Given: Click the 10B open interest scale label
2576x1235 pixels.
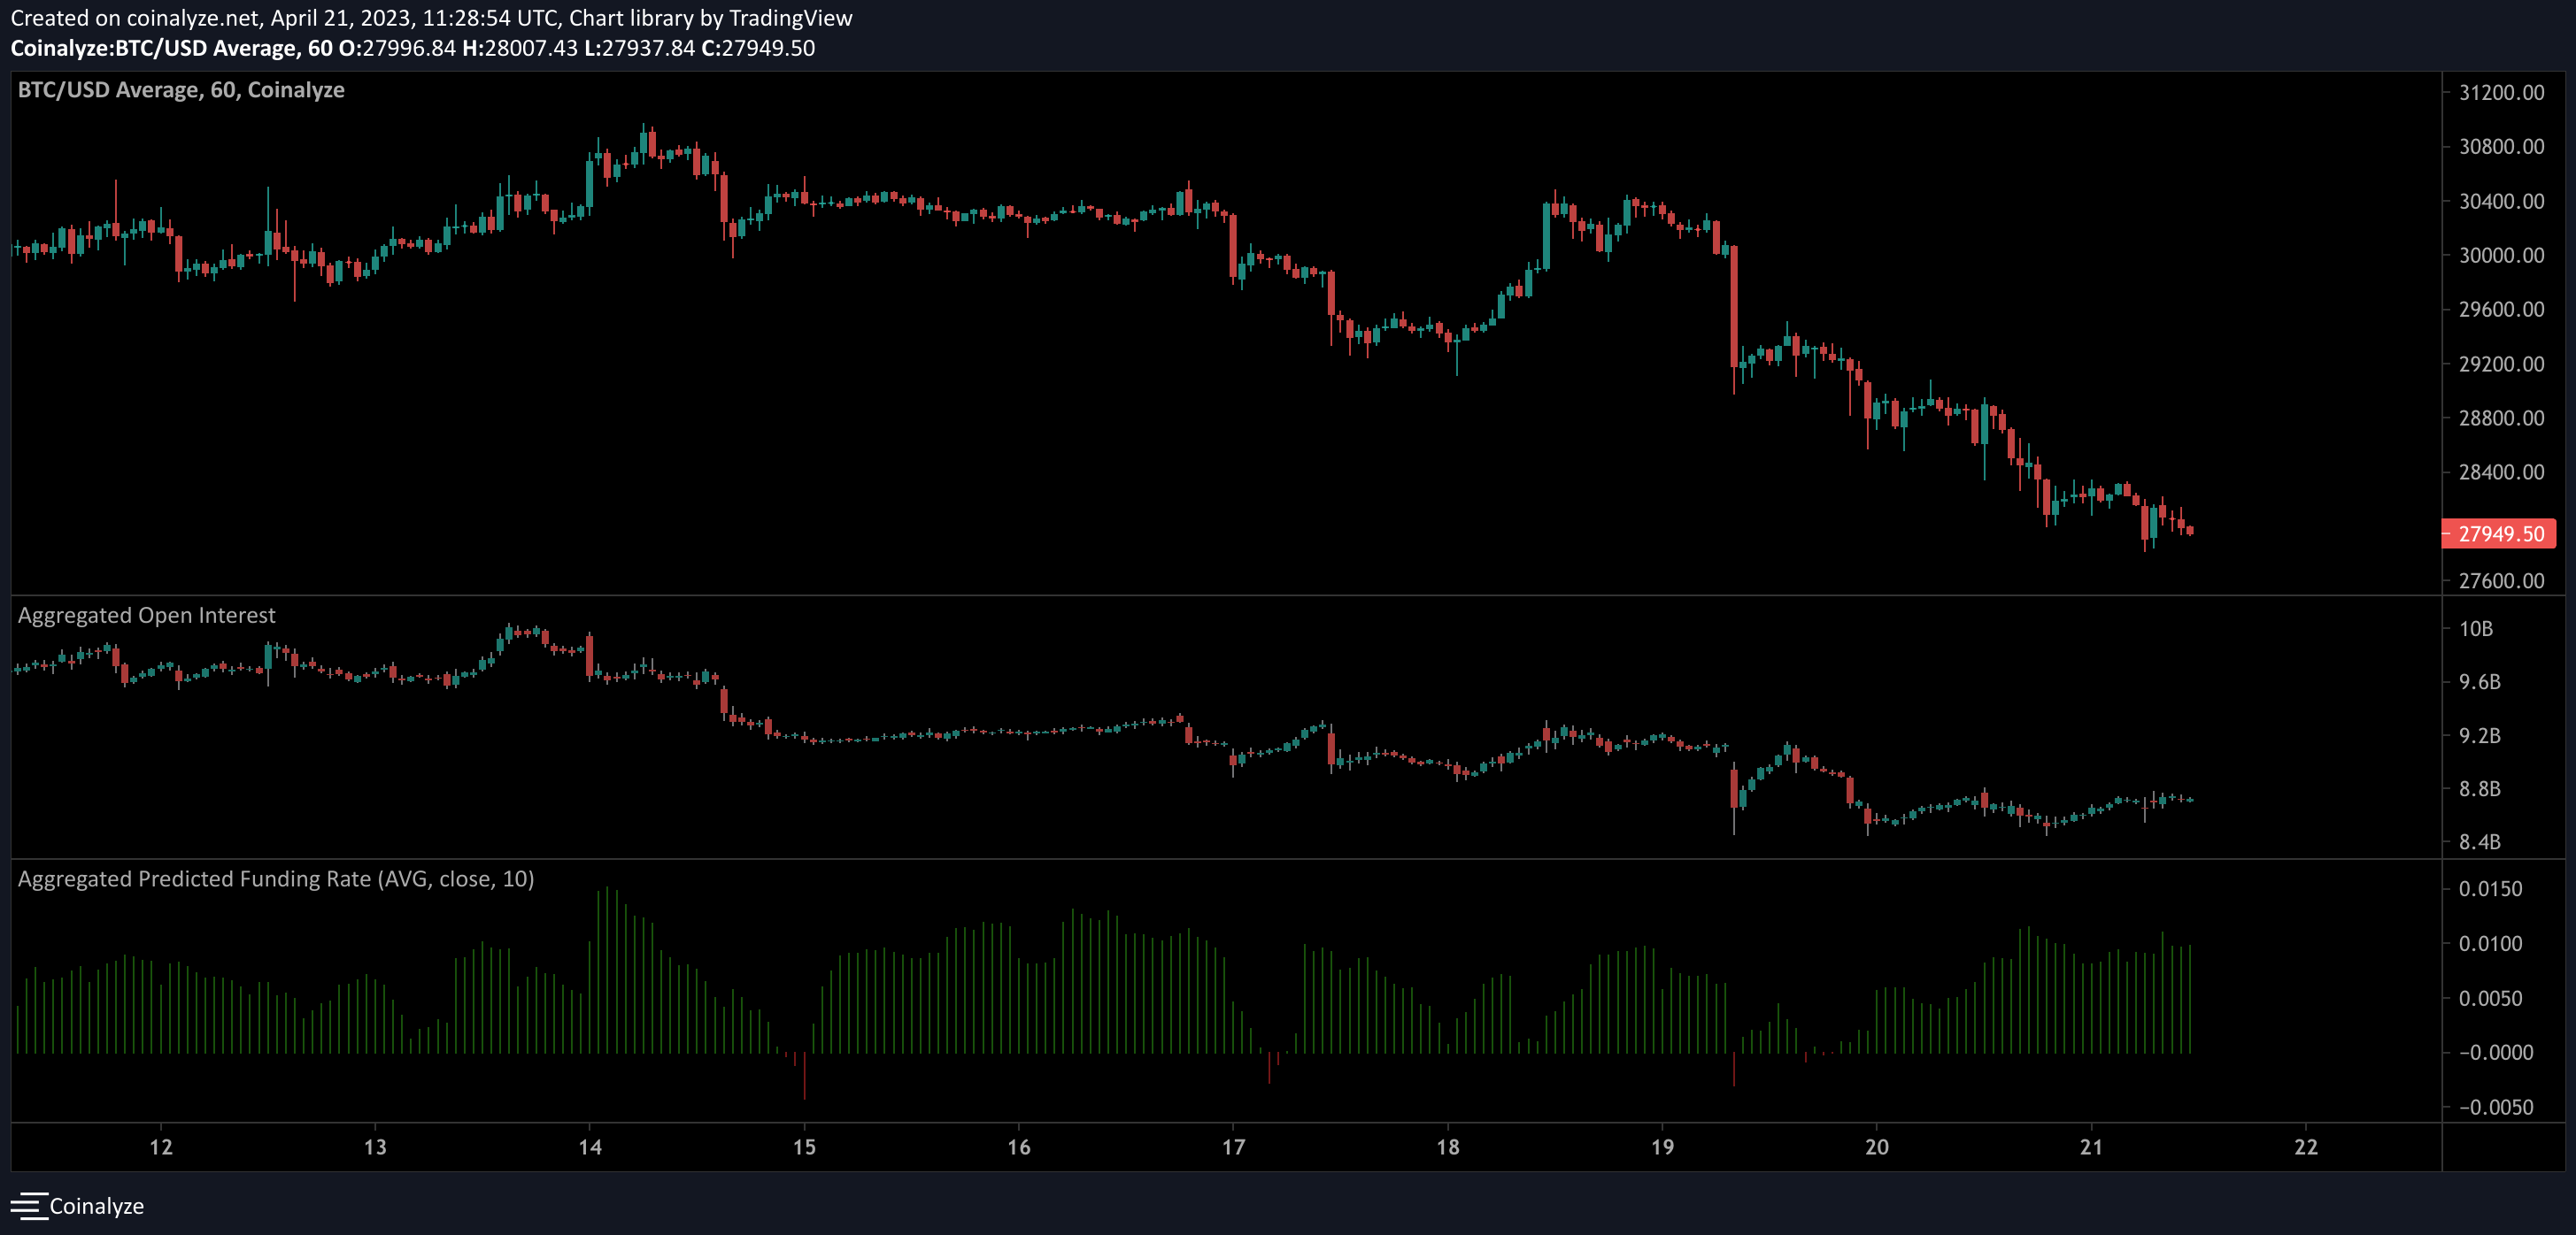Looking at the screenshot, I should click(x=2476, y=628).
